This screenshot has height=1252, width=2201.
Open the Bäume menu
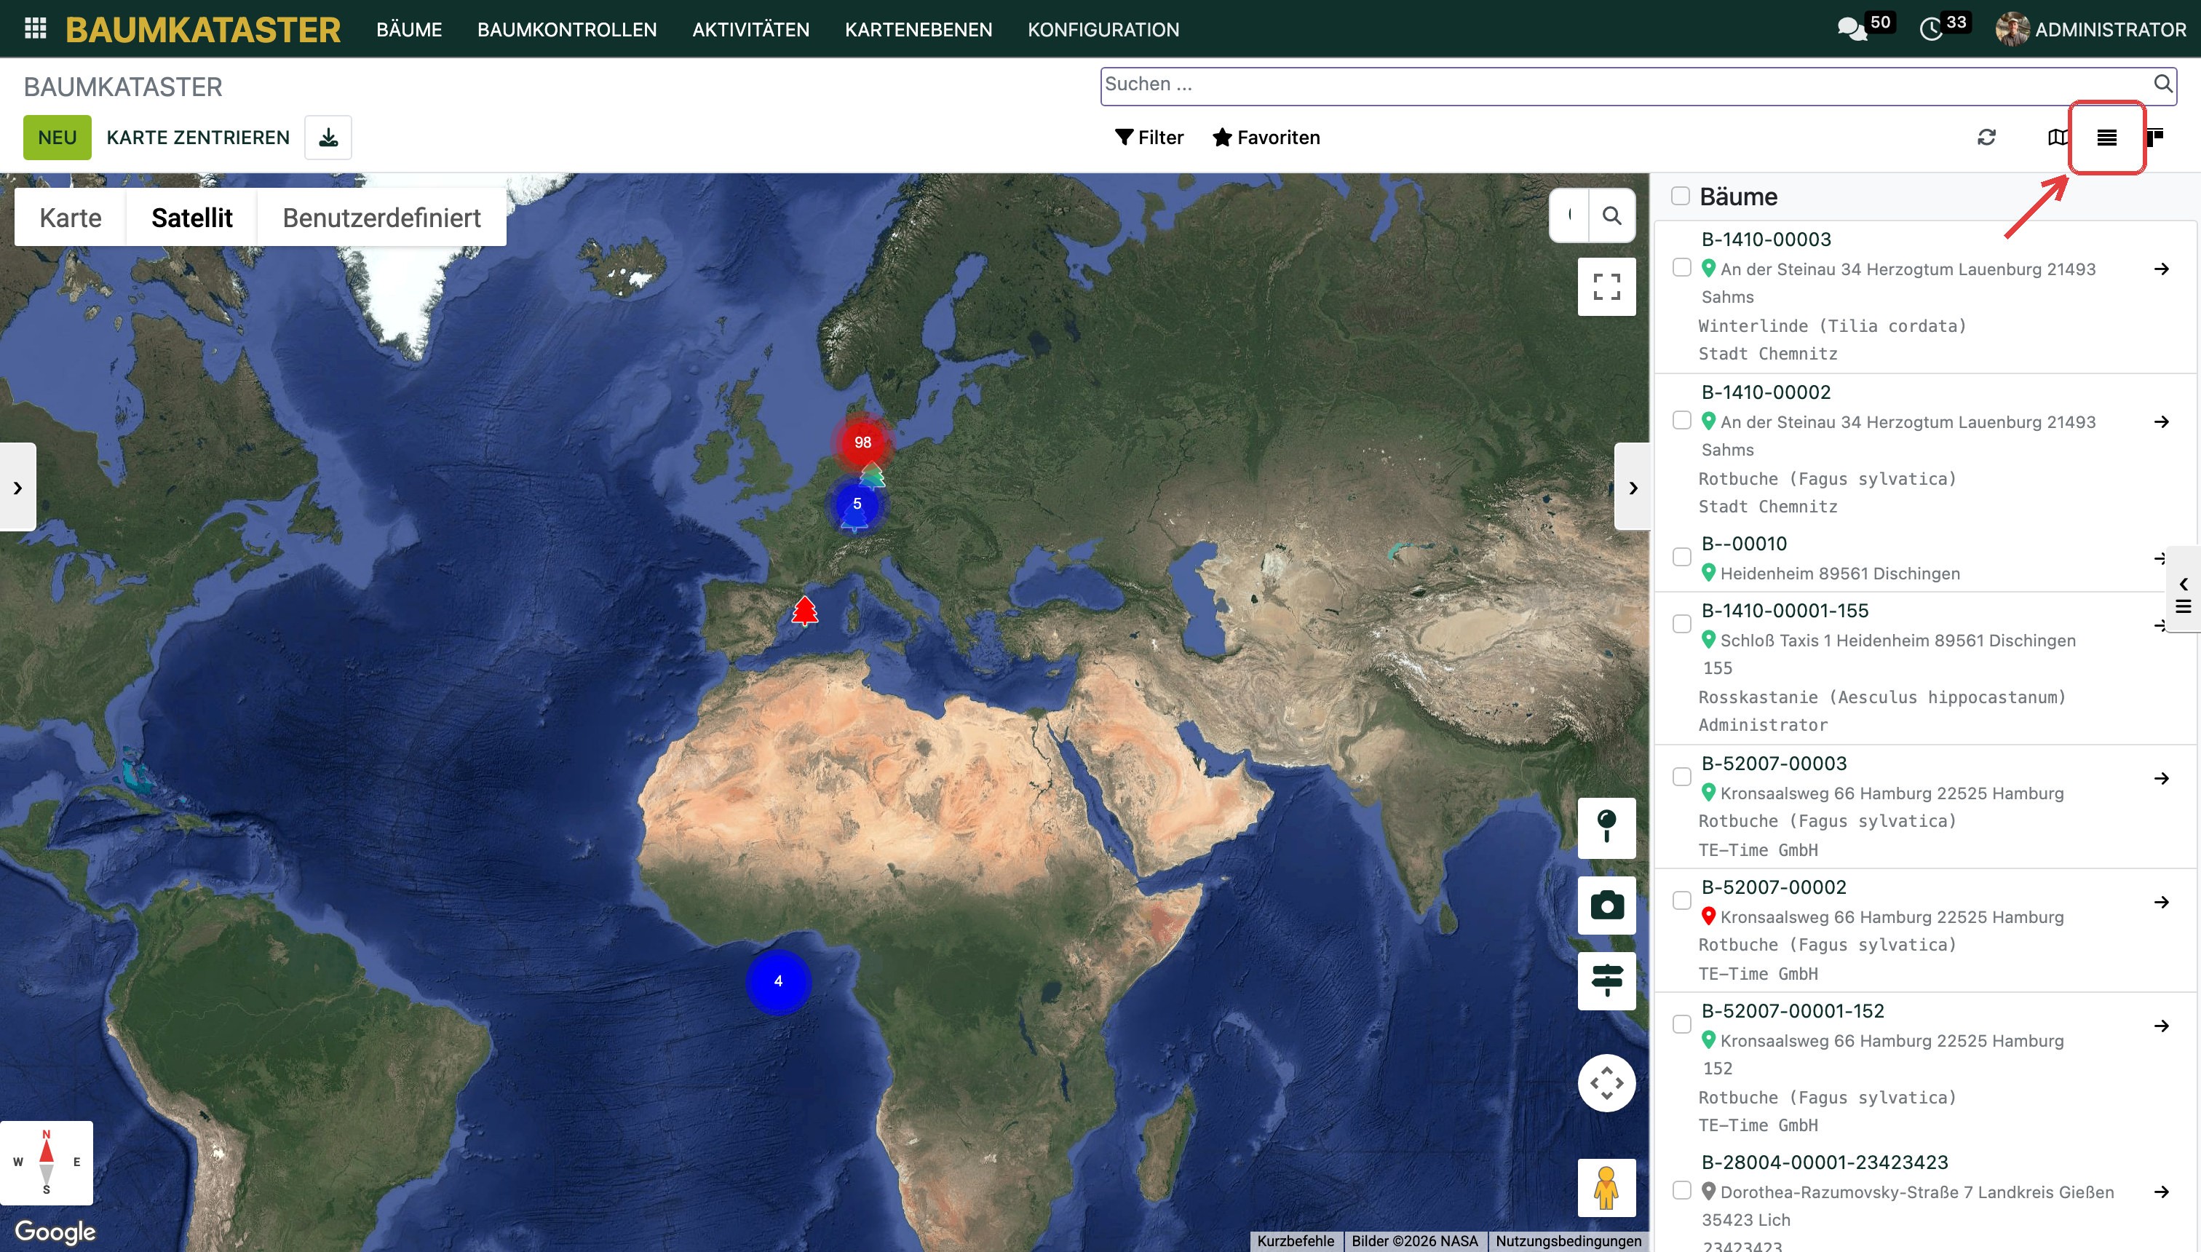(x=409, y=29)
